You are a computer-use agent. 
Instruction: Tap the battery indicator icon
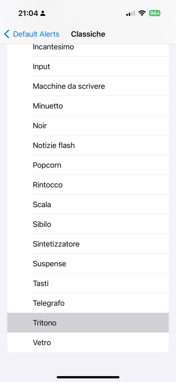(x=155, y=13)
